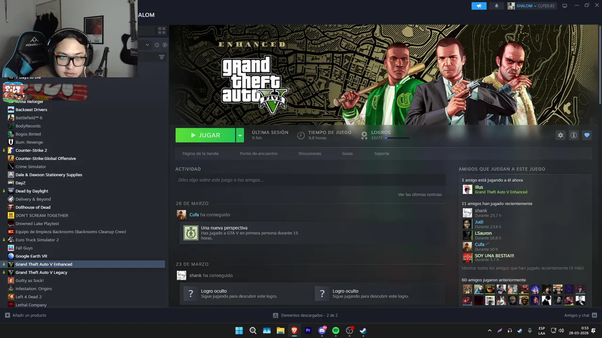This screenshot has width=602, height=338.
Task: Click the second Logro oculto question mark
Action: point(322,294)
